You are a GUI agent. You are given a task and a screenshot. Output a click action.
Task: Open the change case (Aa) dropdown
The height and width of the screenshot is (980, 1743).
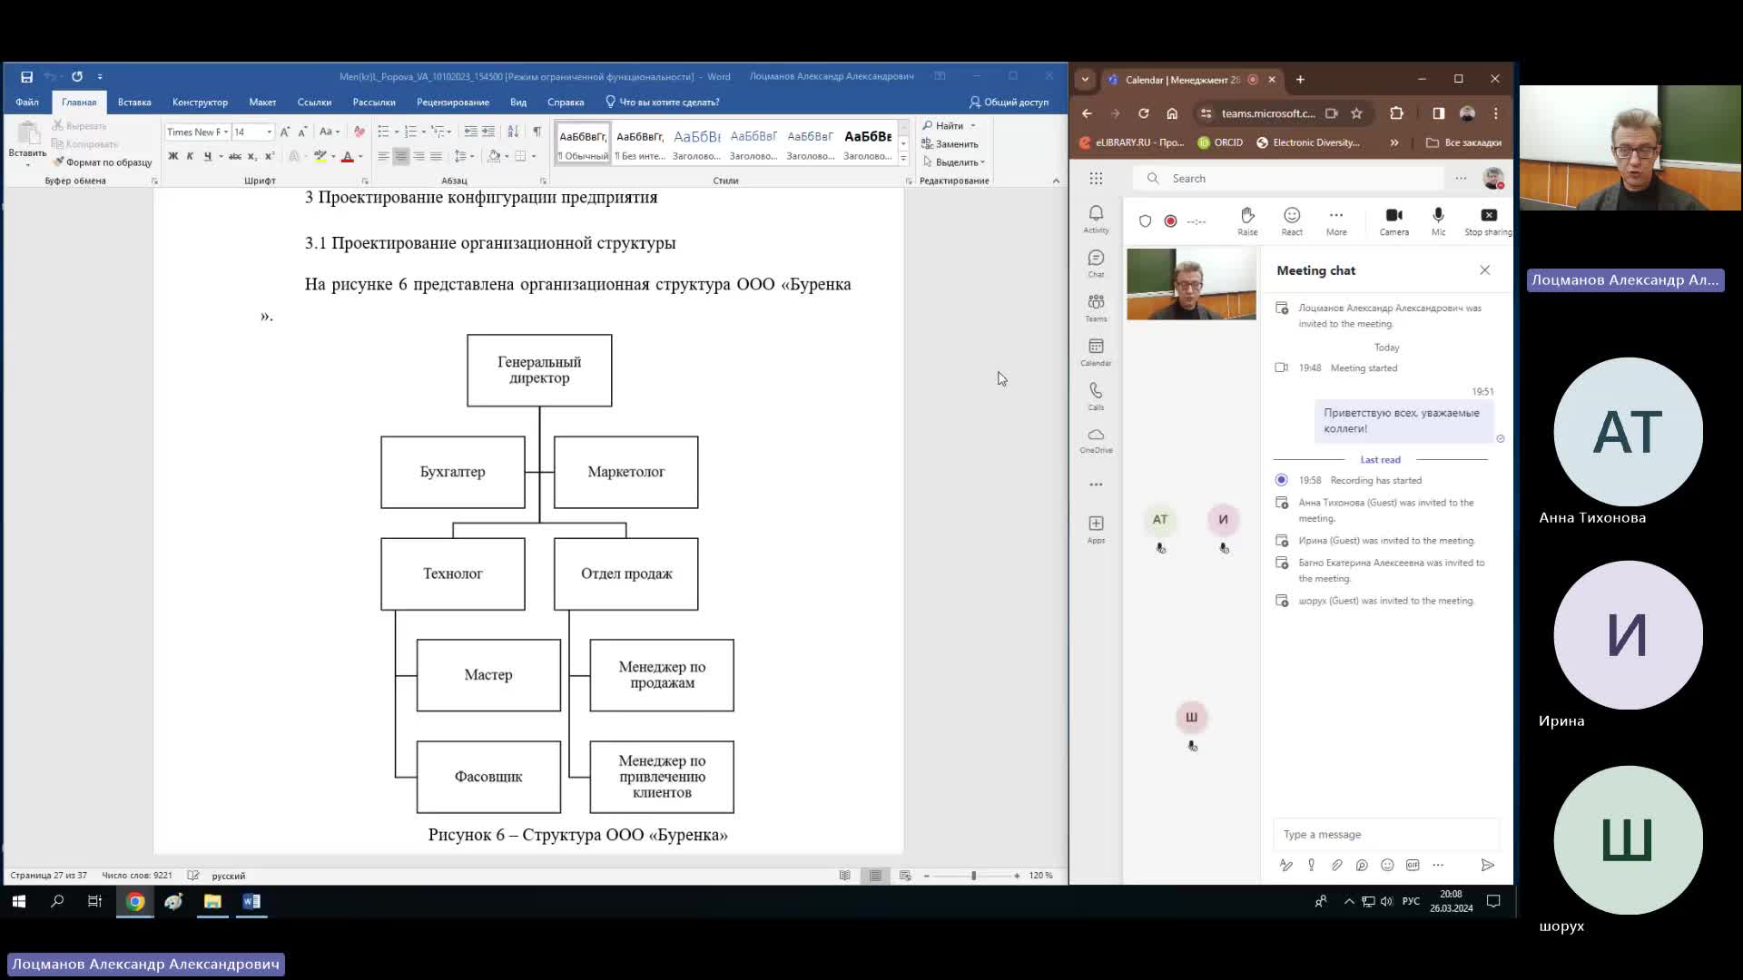coord(330,132)
